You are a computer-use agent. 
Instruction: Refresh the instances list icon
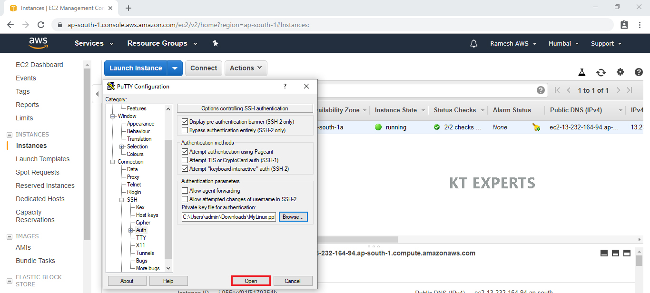point(601,72)
